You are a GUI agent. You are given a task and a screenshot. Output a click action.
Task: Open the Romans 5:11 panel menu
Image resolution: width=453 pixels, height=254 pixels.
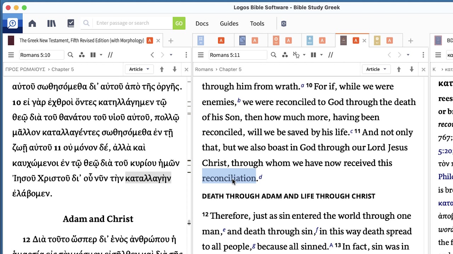coord(201,55)
